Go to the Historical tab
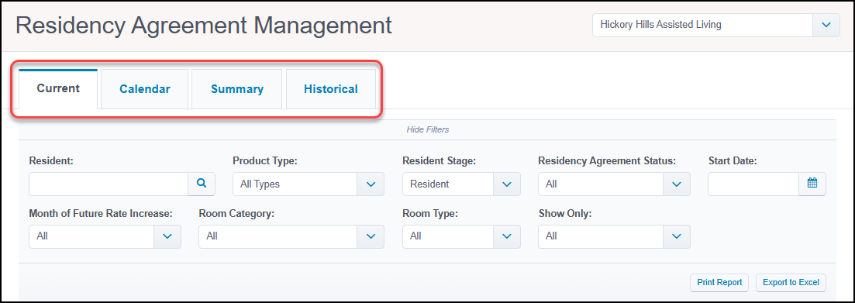Image resolution: width=855 pixels, height=303 pixels. 331,89
